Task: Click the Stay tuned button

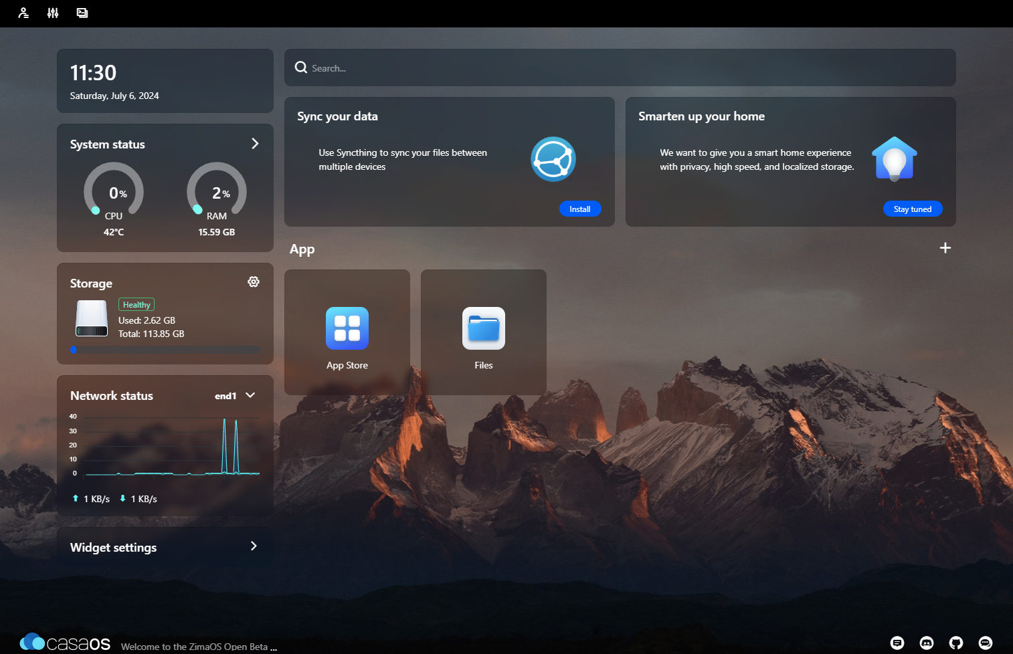Action: (x=913, y=209)
